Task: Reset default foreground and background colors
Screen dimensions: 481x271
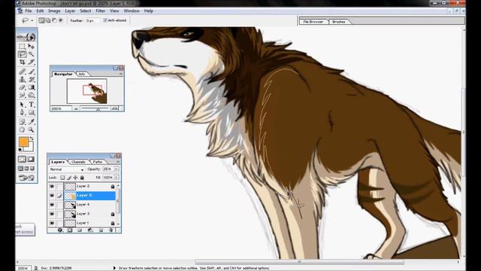Action: coord(20,150)
